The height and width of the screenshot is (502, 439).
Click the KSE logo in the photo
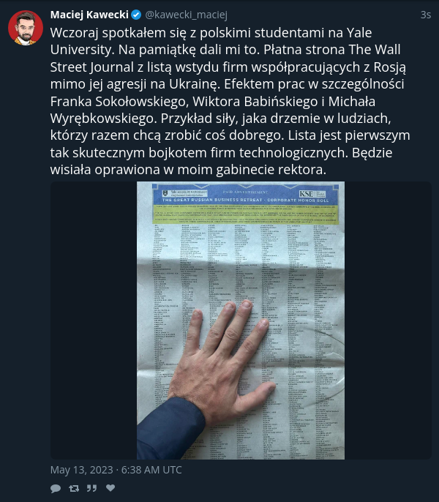click(x=306, y=194)
